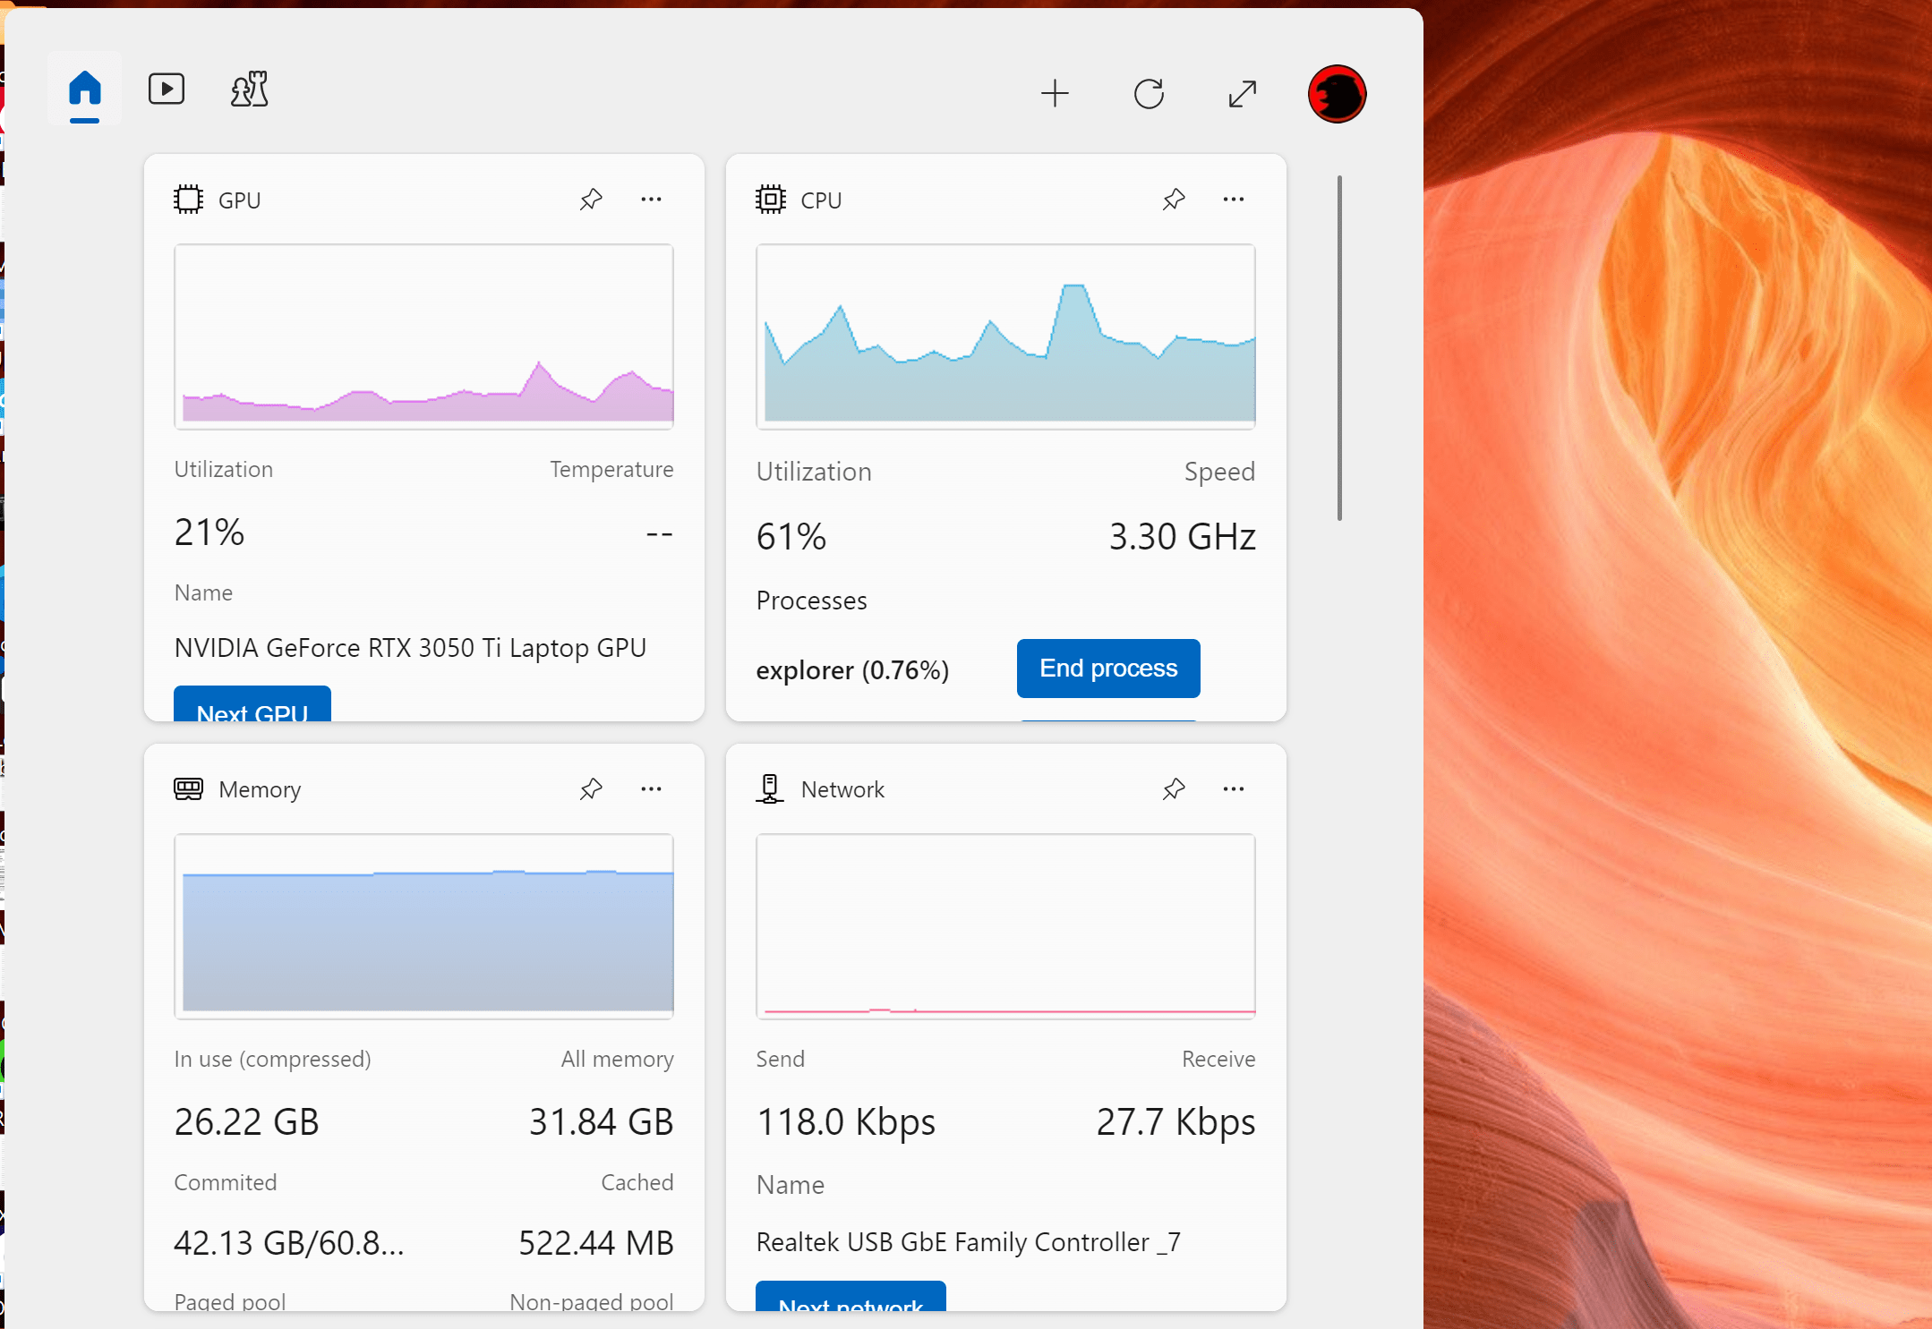The image size is (1932, 1329).
Task: Open more options for the CPU widget
Action: [x=1233, y=199]
